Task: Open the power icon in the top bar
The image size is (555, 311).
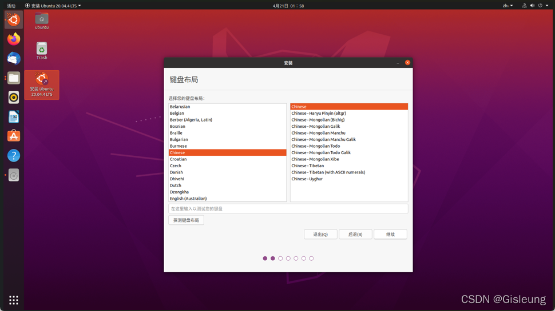Action: [540, 6]
